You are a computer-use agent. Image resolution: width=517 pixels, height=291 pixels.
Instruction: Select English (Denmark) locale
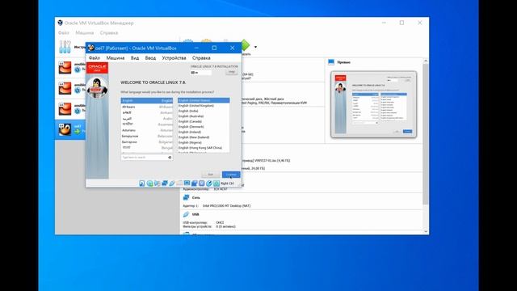click(204, 127)
